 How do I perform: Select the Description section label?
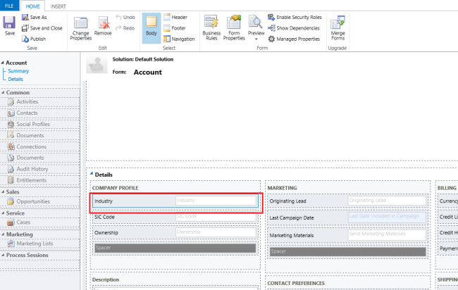pos(106,279)
